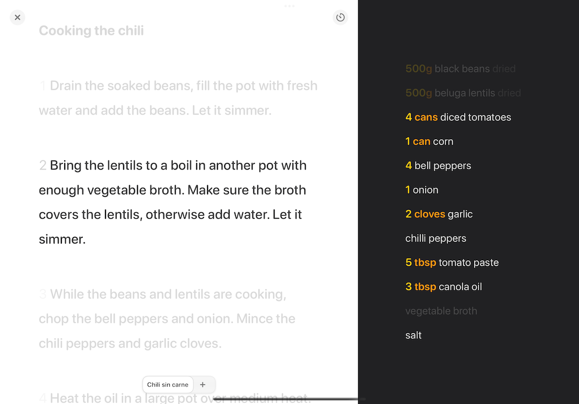Select step 3 about chopping bell peppers
The image size is (579, 404).
tap(167, 319)
